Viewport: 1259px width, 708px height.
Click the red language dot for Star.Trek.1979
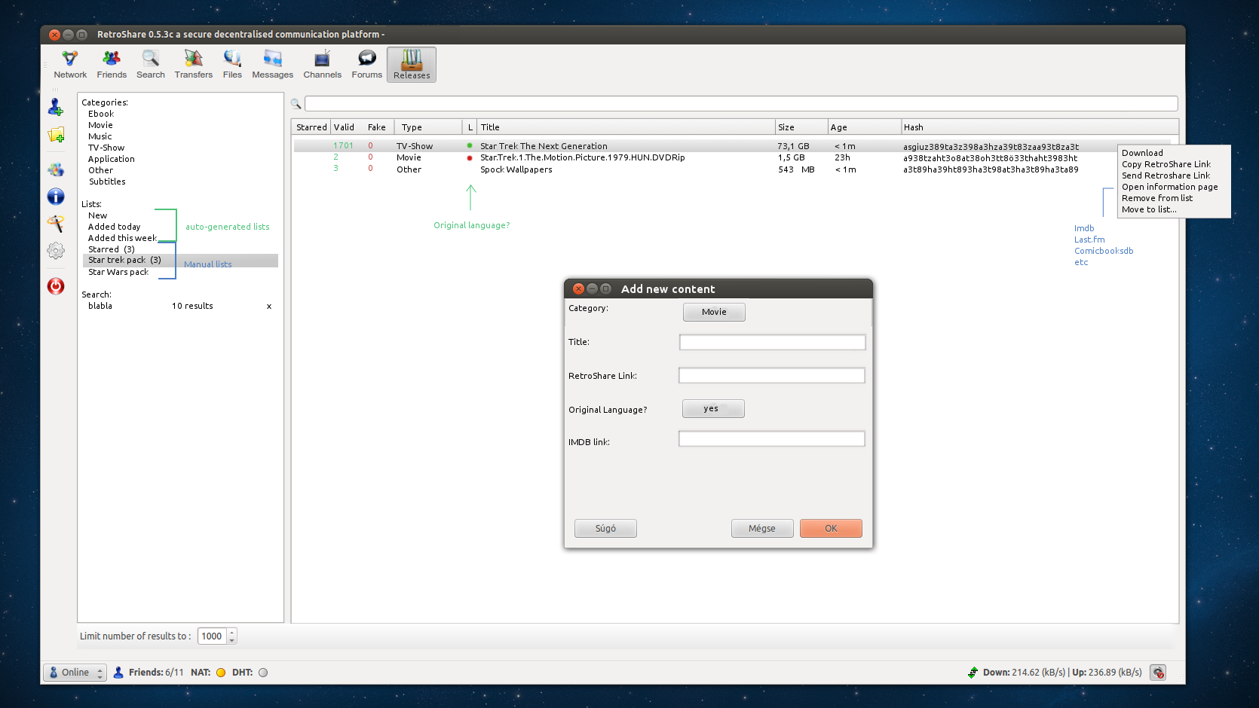click(470, 157)
